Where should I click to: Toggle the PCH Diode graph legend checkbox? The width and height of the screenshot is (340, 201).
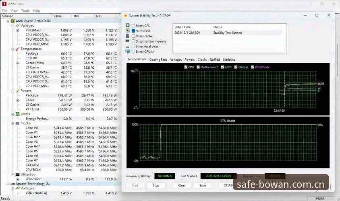point(253,67)
